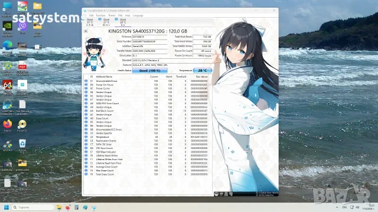Select the third disk tab showing 28 °C
The height and width of the screenshot is (212, 378).
pyautogui.click(x=123, y=22)
